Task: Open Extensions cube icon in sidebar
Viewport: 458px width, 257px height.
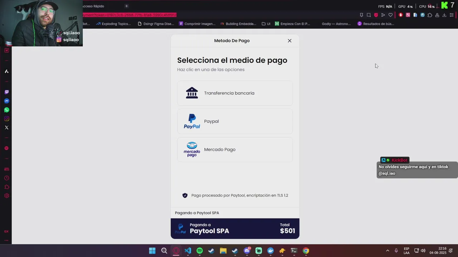Action: [x=6, y=187]
